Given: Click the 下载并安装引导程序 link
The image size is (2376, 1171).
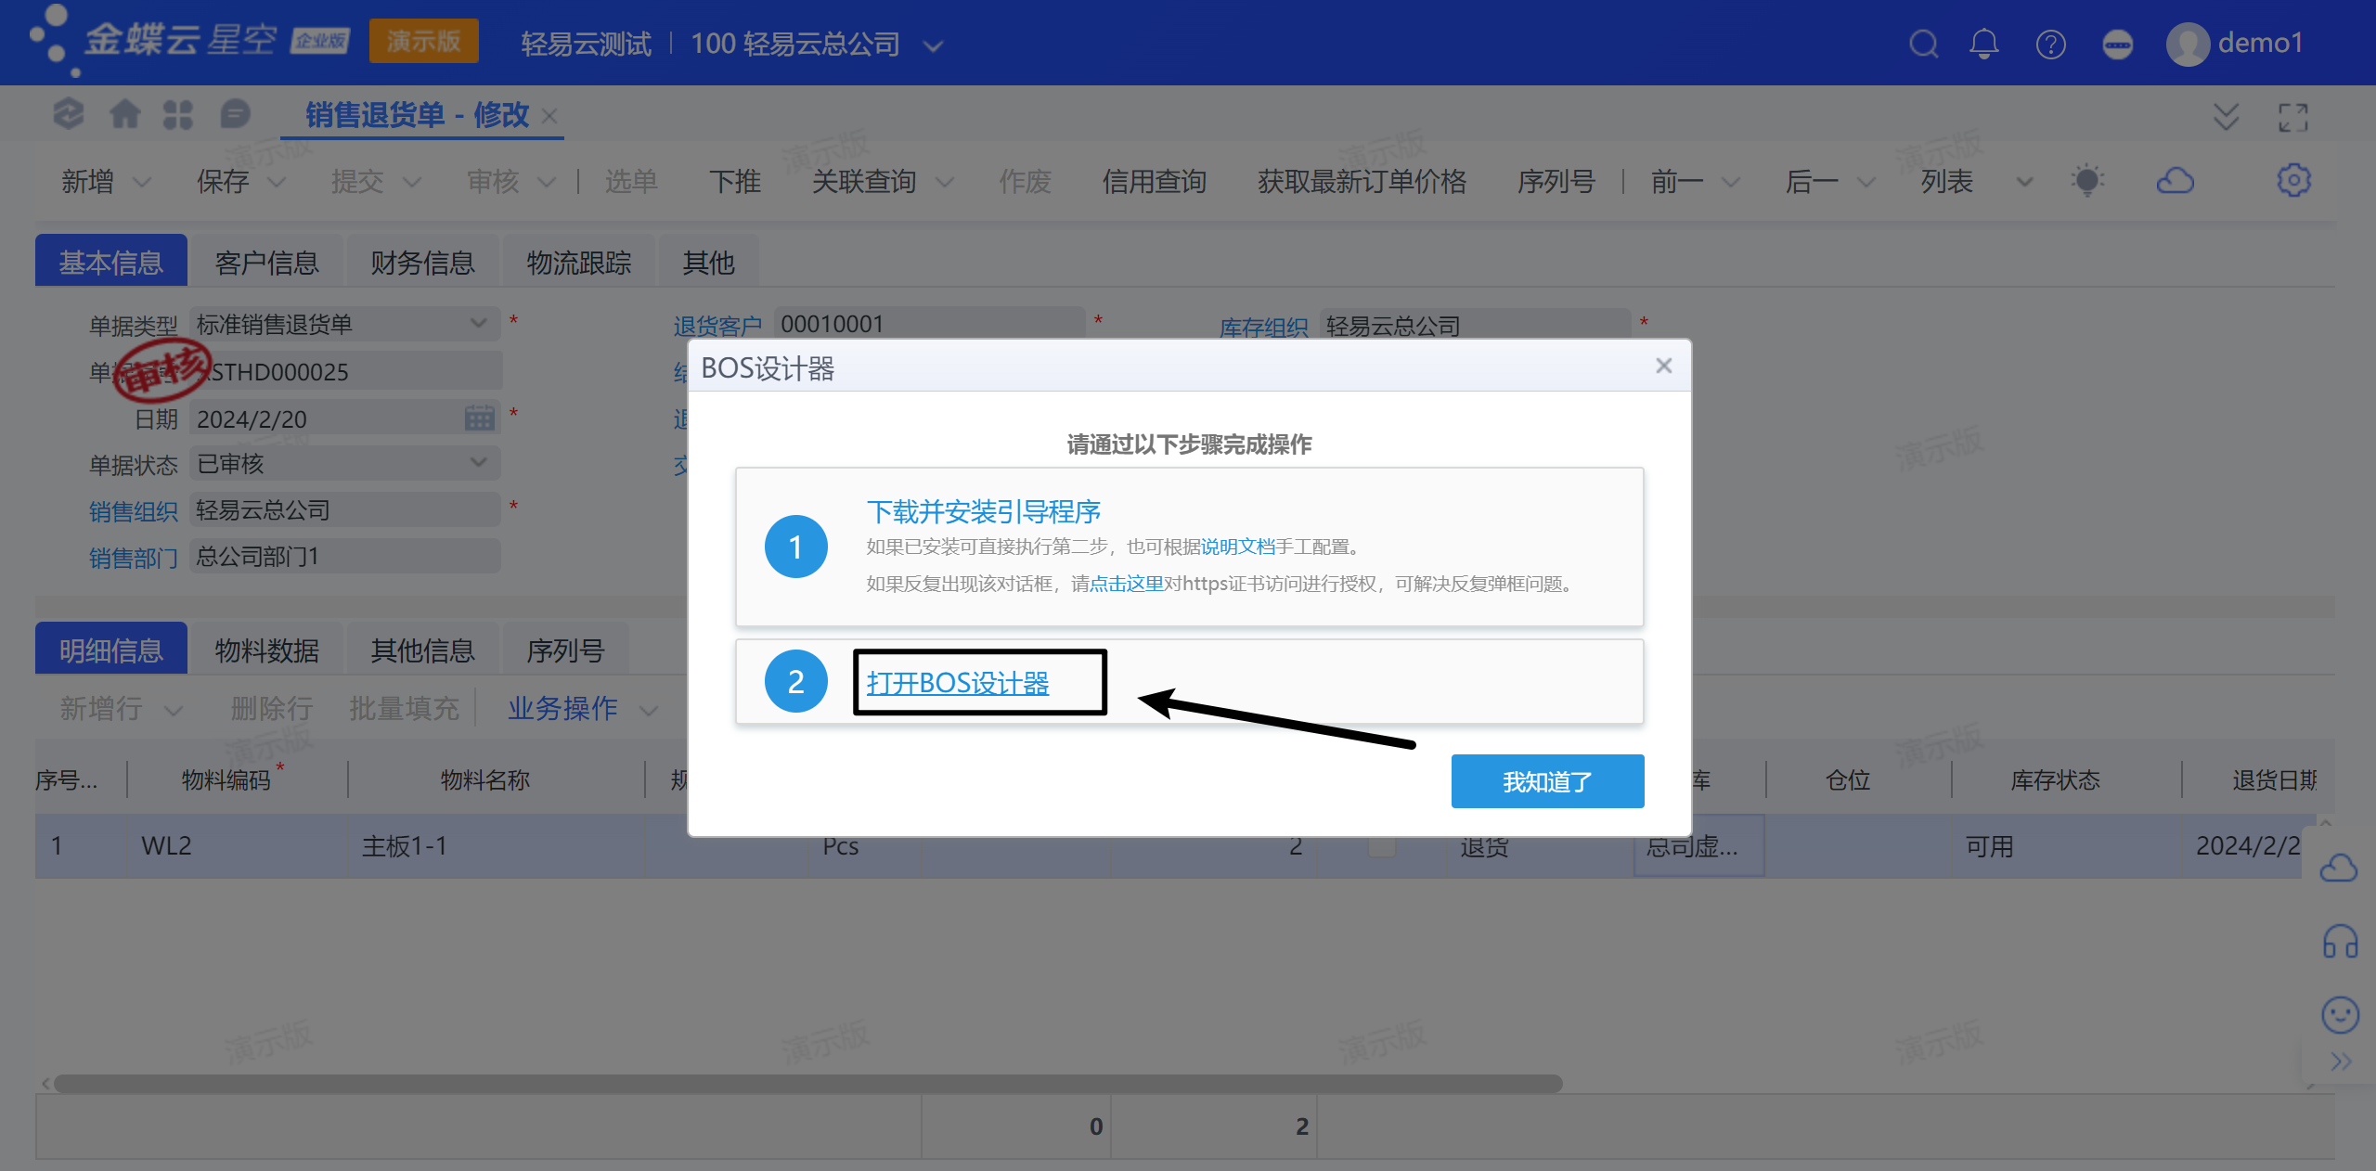Looking at the screenshot, I should coord(983,511).
